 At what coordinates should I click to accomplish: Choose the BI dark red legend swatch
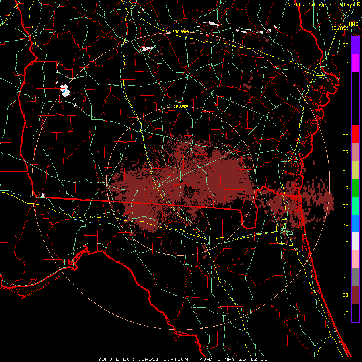[x=355, y=295]
